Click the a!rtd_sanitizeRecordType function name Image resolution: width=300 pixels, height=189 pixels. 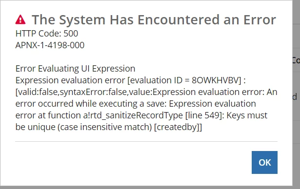pyautogui.click(x=133, y=115)
